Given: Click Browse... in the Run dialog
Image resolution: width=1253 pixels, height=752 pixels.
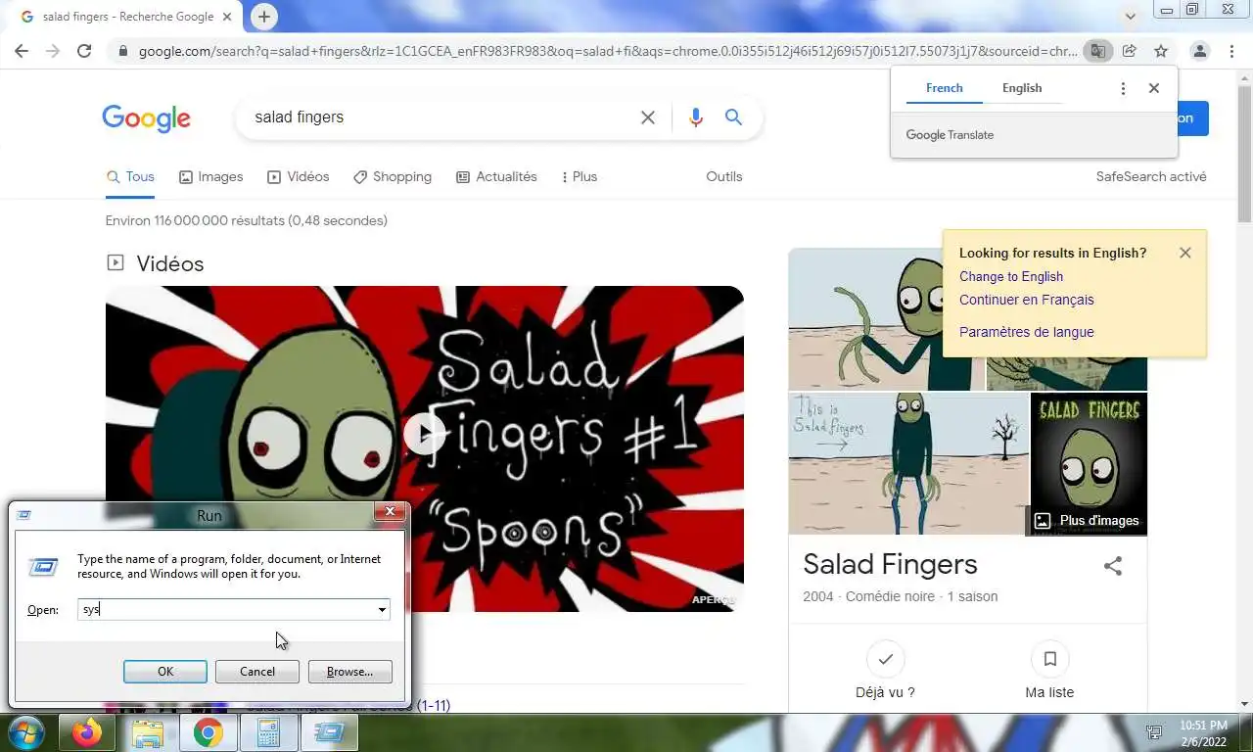Looking at the screenshot, I should click(x=349, y=672).
